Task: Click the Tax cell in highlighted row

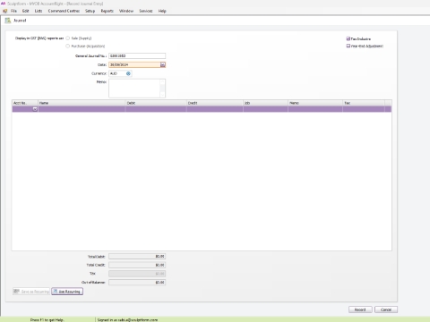Action: pyautogui.click(x=364, y=109)
